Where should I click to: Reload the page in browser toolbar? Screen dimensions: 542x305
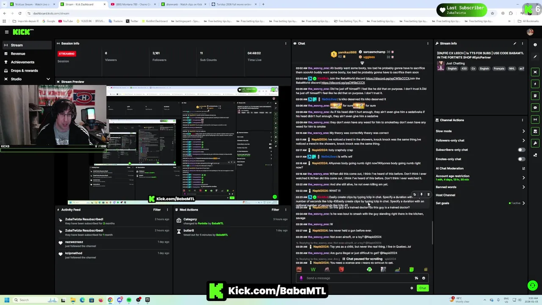coord(19,13)
